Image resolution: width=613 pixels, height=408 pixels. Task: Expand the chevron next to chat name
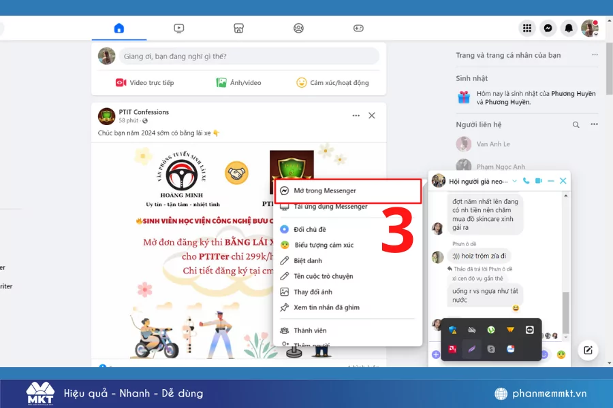[514, 180]
